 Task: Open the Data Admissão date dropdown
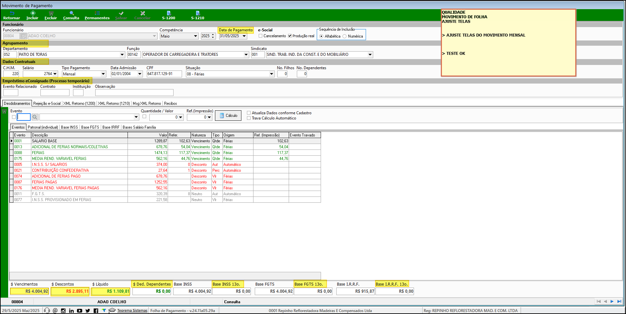point(140,74)
